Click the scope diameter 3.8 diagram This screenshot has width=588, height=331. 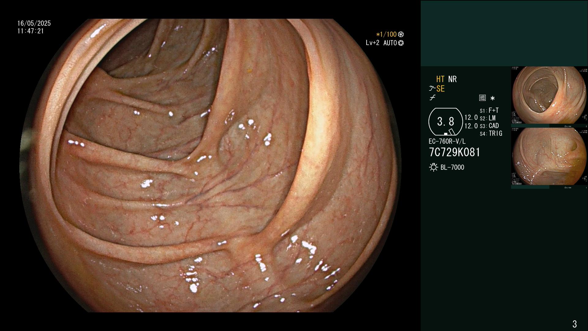[x=446, y=122]
